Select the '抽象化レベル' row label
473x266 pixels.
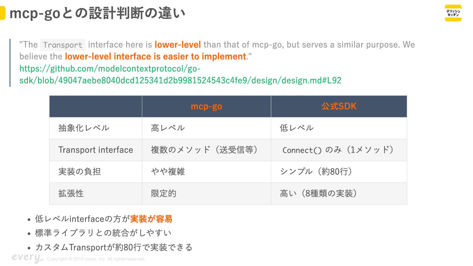click(84, 128)
